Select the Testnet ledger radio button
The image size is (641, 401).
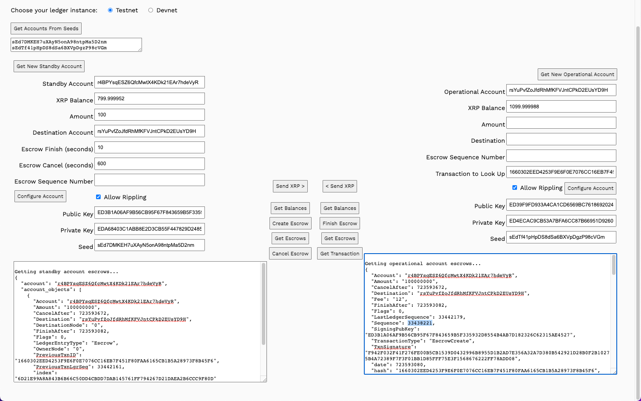tap(111, 10)
